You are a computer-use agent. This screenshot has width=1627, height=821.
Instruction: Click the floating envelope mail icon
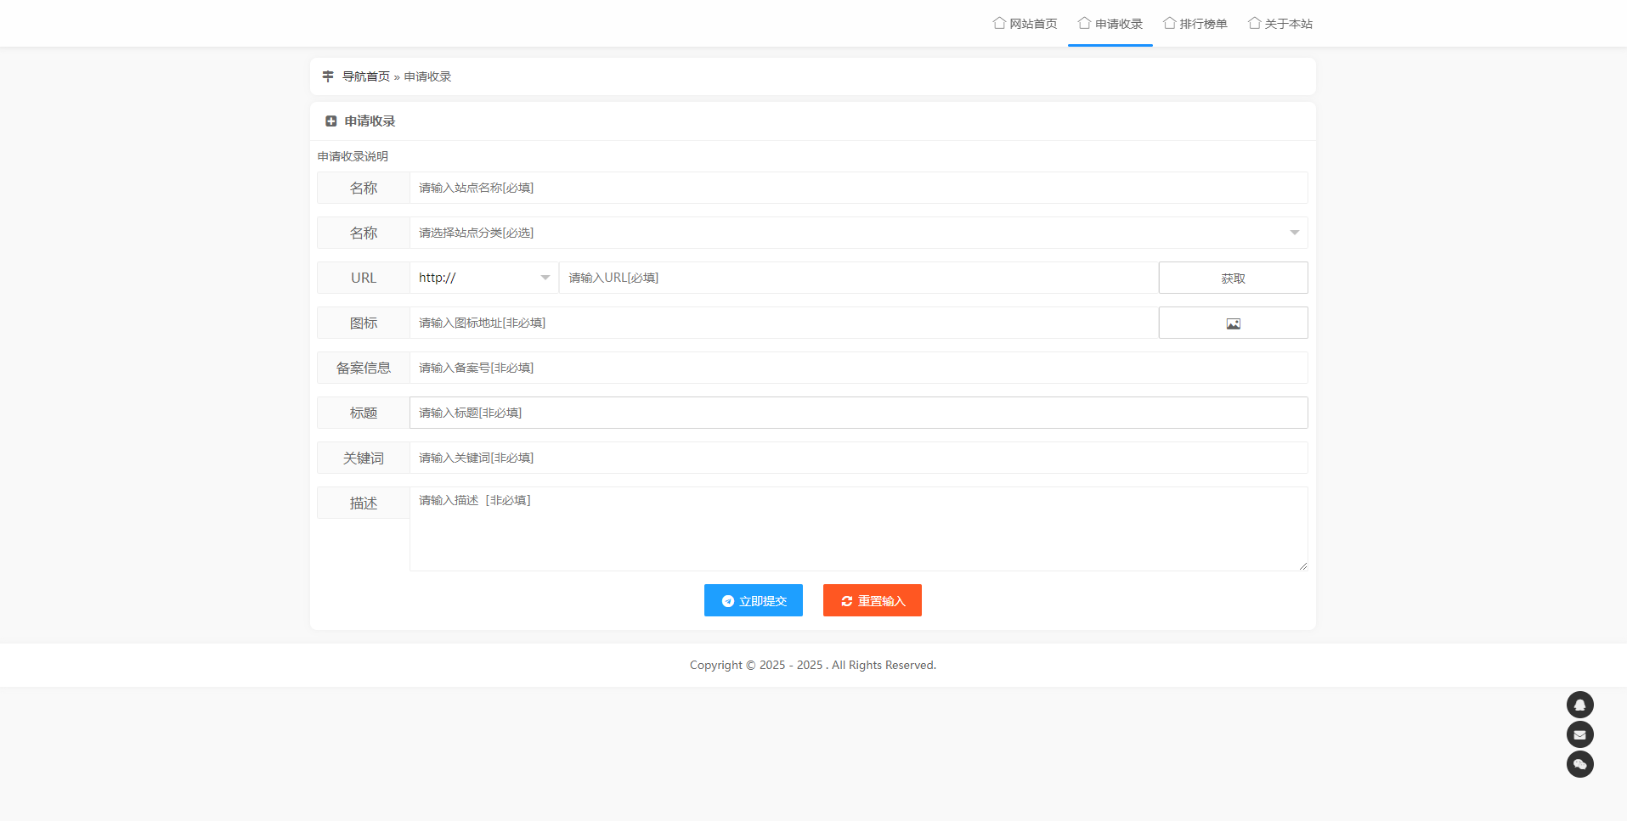pyautogui.click(x=1580, y=734)
